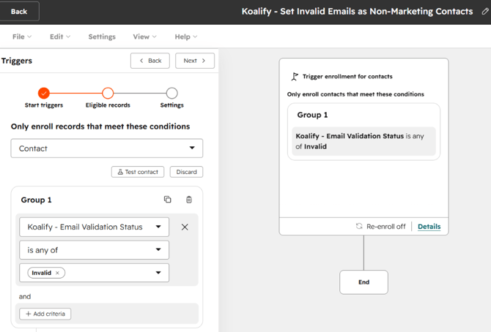Open the Contact object type dropdown
The image size is (491, 332).
pos(107,148)
